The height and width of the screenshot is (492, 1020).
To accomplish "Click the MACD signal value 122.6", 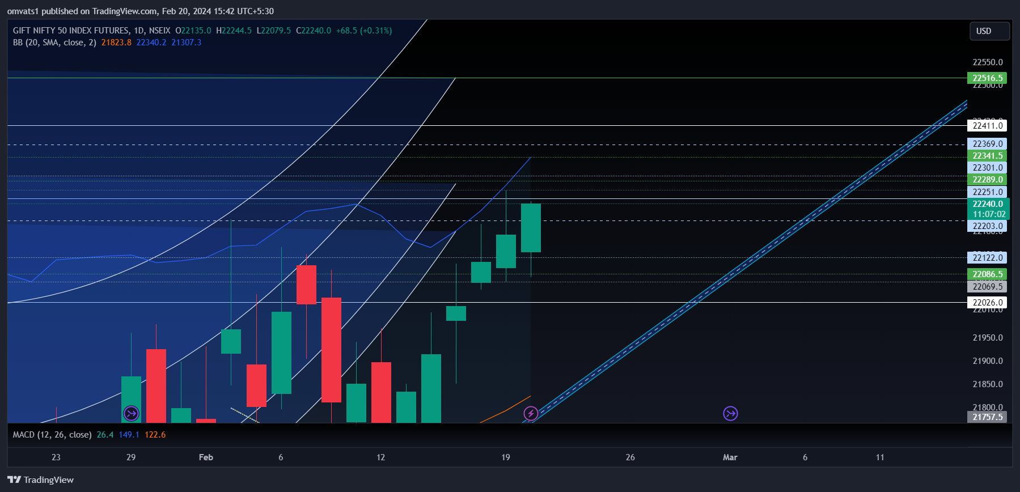I will [155, 435].
